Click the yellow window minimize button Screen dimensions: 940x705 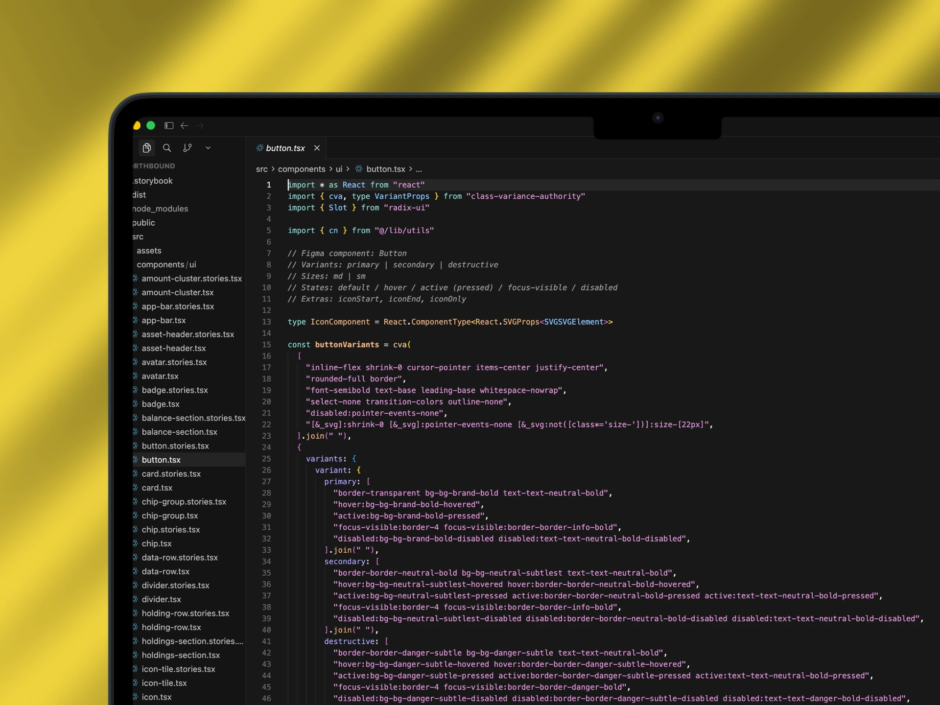[x=137, y=126]
